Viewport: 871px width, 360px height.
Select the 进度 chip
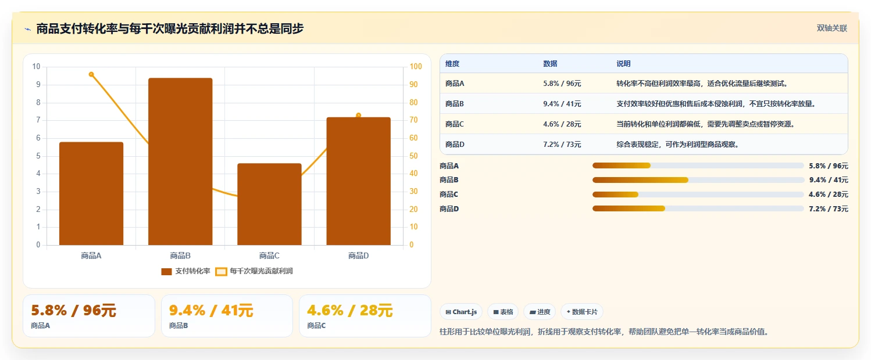coord(540,312)
